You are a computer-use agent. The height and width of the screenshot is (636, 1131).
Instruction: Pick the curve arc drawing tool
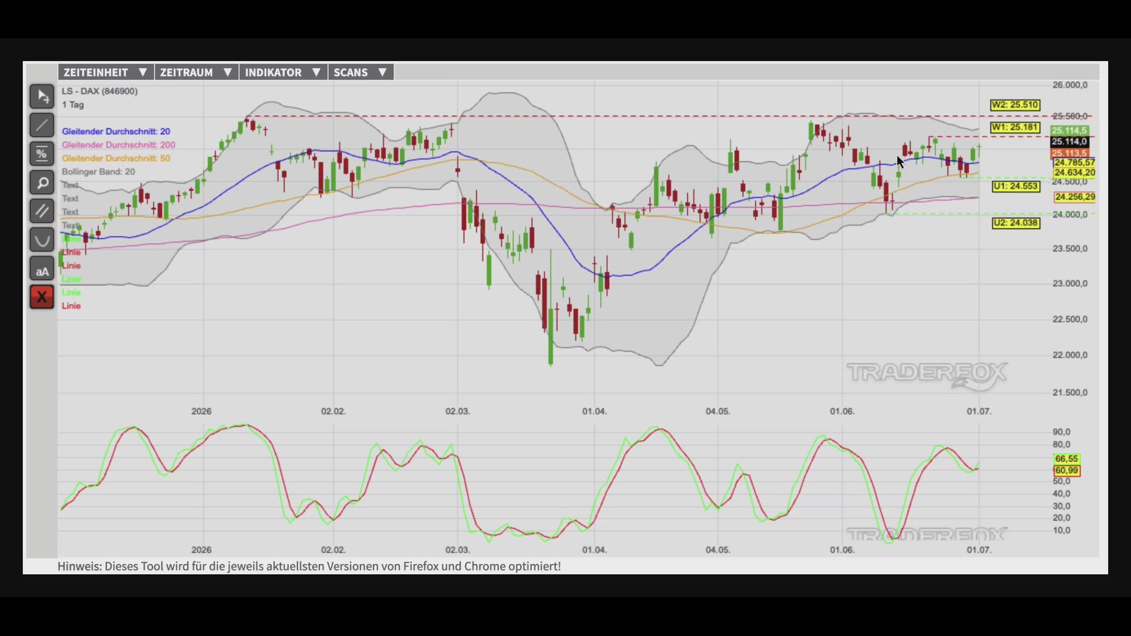42,240
